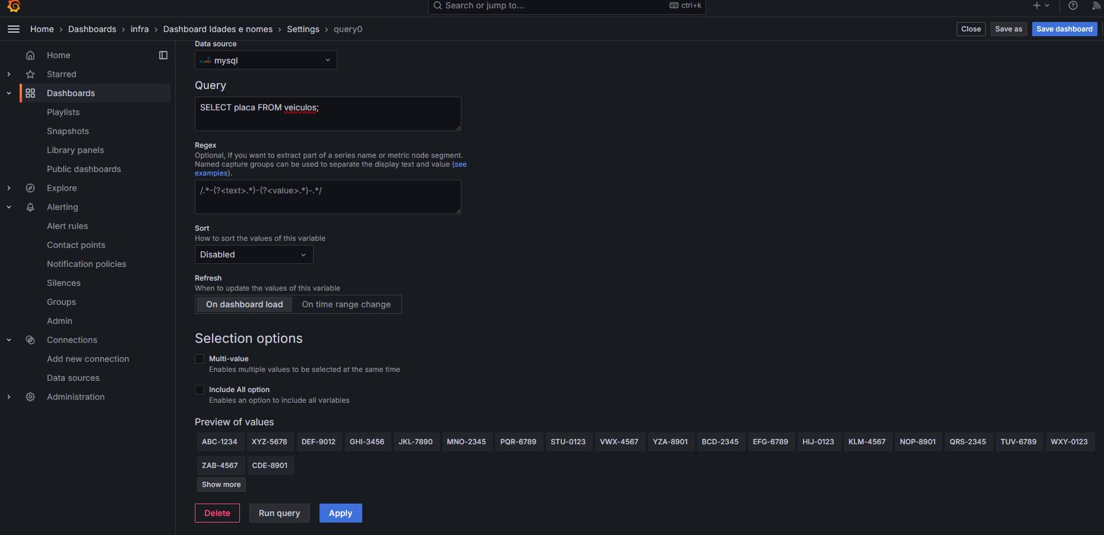Click Show more preview values
Image resolution: width=1104 pixels, height=535 pixels.
(x=222, y=485)
